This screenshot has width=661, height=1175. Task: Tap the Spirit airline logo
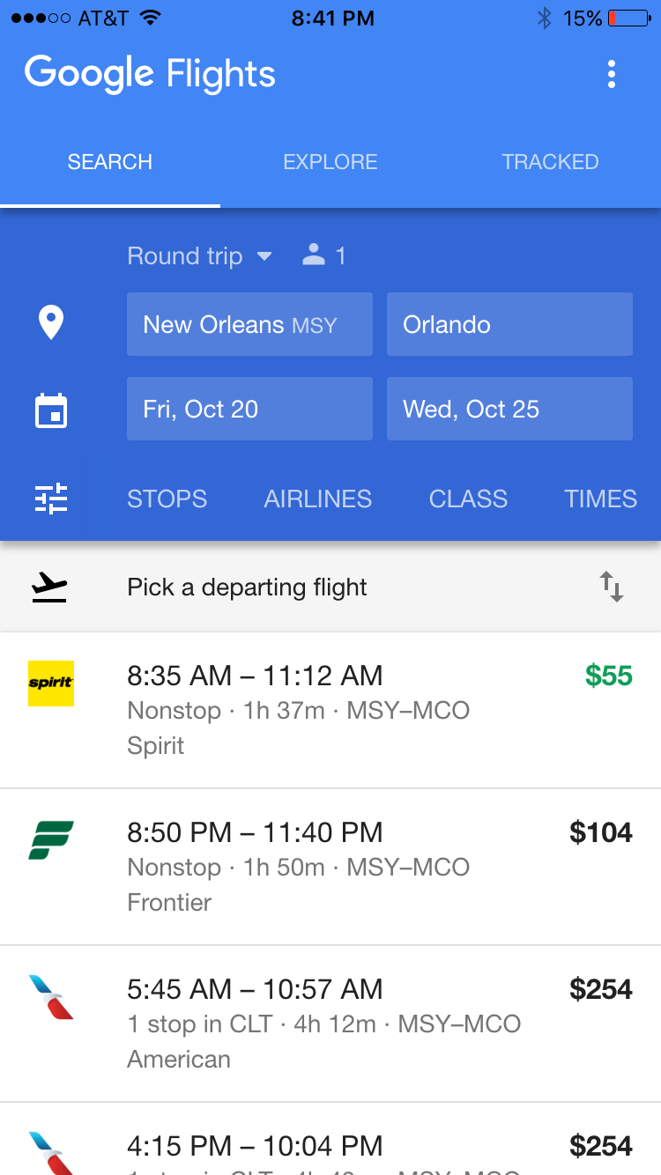51,684
